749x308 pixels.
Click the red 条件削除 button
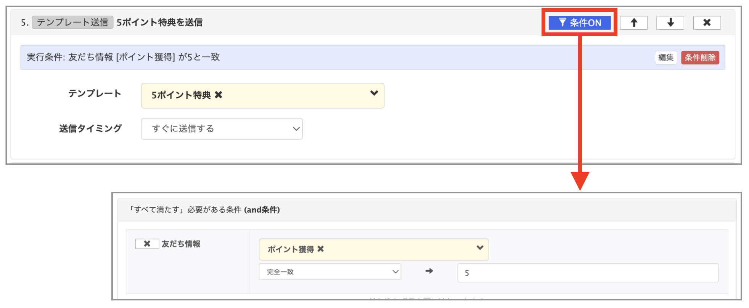(x=700, y=58)
